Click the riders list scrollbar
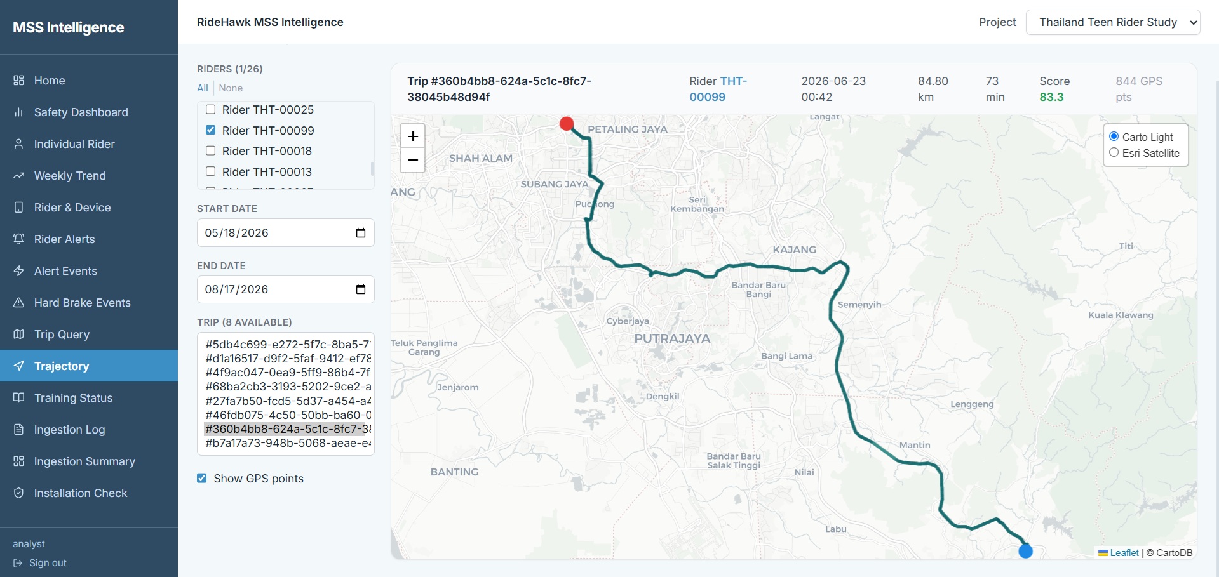1219x577 pixels. [372, 168]
